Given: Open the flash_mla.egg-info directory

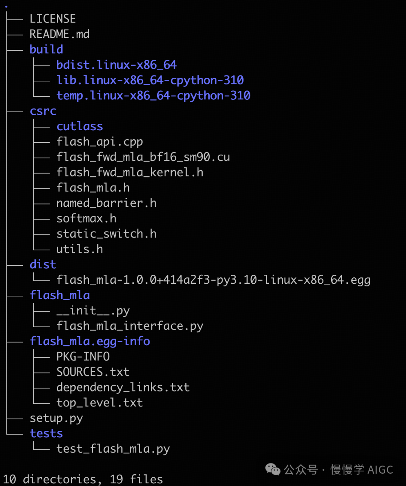Looking at the screenshot, I should [x=89, y=341].
